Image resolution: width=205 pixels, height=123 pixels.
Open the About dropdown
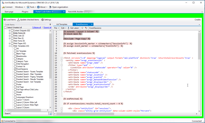[42, 7]
